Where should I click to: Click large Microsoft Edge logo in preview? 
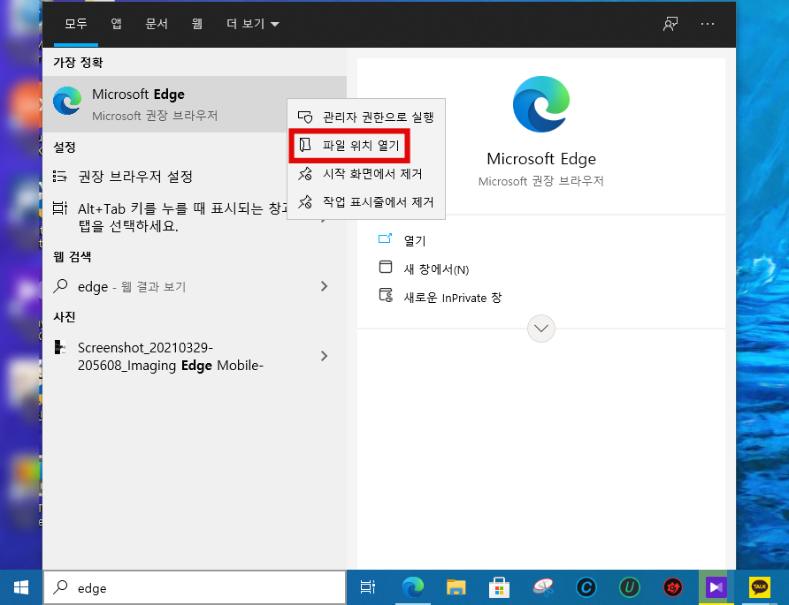(541, 104)
